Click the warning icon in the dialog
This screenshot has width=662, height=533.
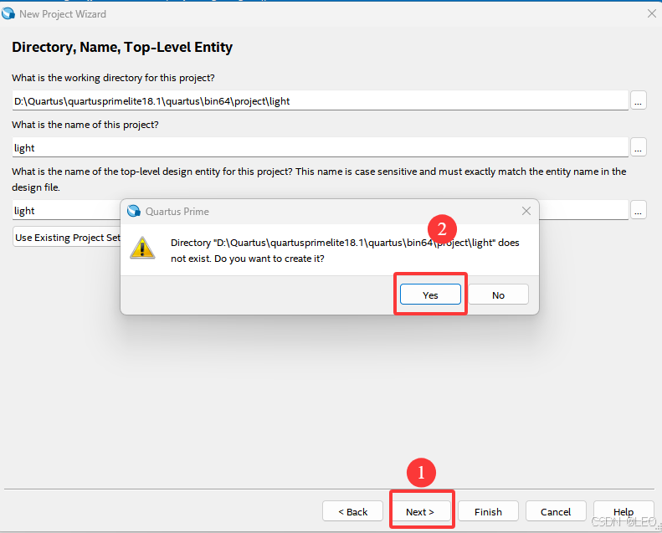click(142, 248)
